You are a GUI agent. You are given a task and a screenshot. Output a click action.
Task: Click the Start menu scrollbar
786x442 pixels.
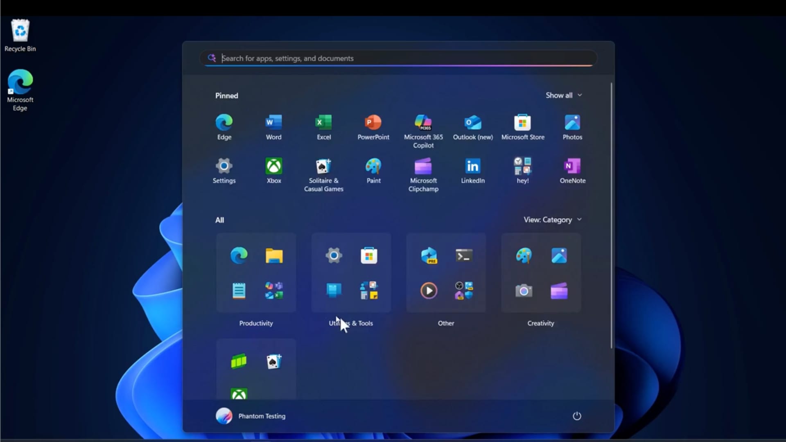(611, 215)
